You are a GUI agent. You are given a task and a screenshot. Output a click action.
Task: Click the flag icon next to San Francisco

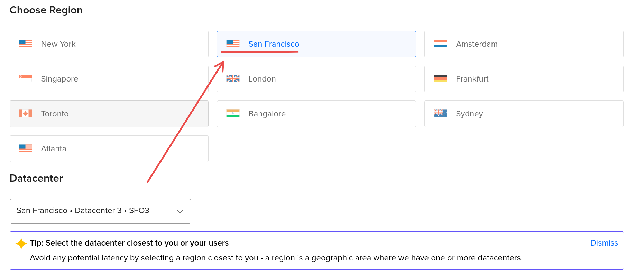point(232,44)
